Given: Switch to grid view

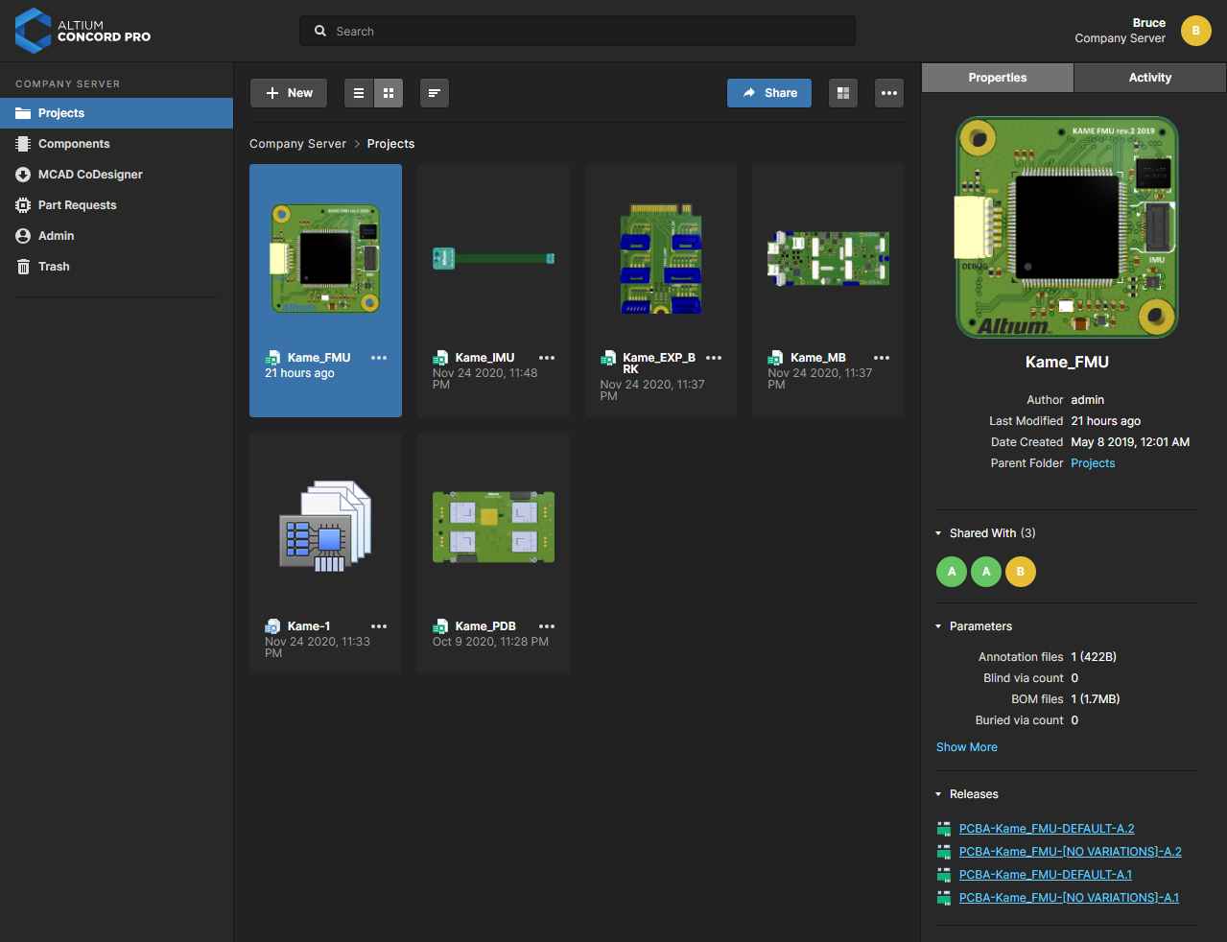Looking at the screenshot, I should tap(389, 93).
